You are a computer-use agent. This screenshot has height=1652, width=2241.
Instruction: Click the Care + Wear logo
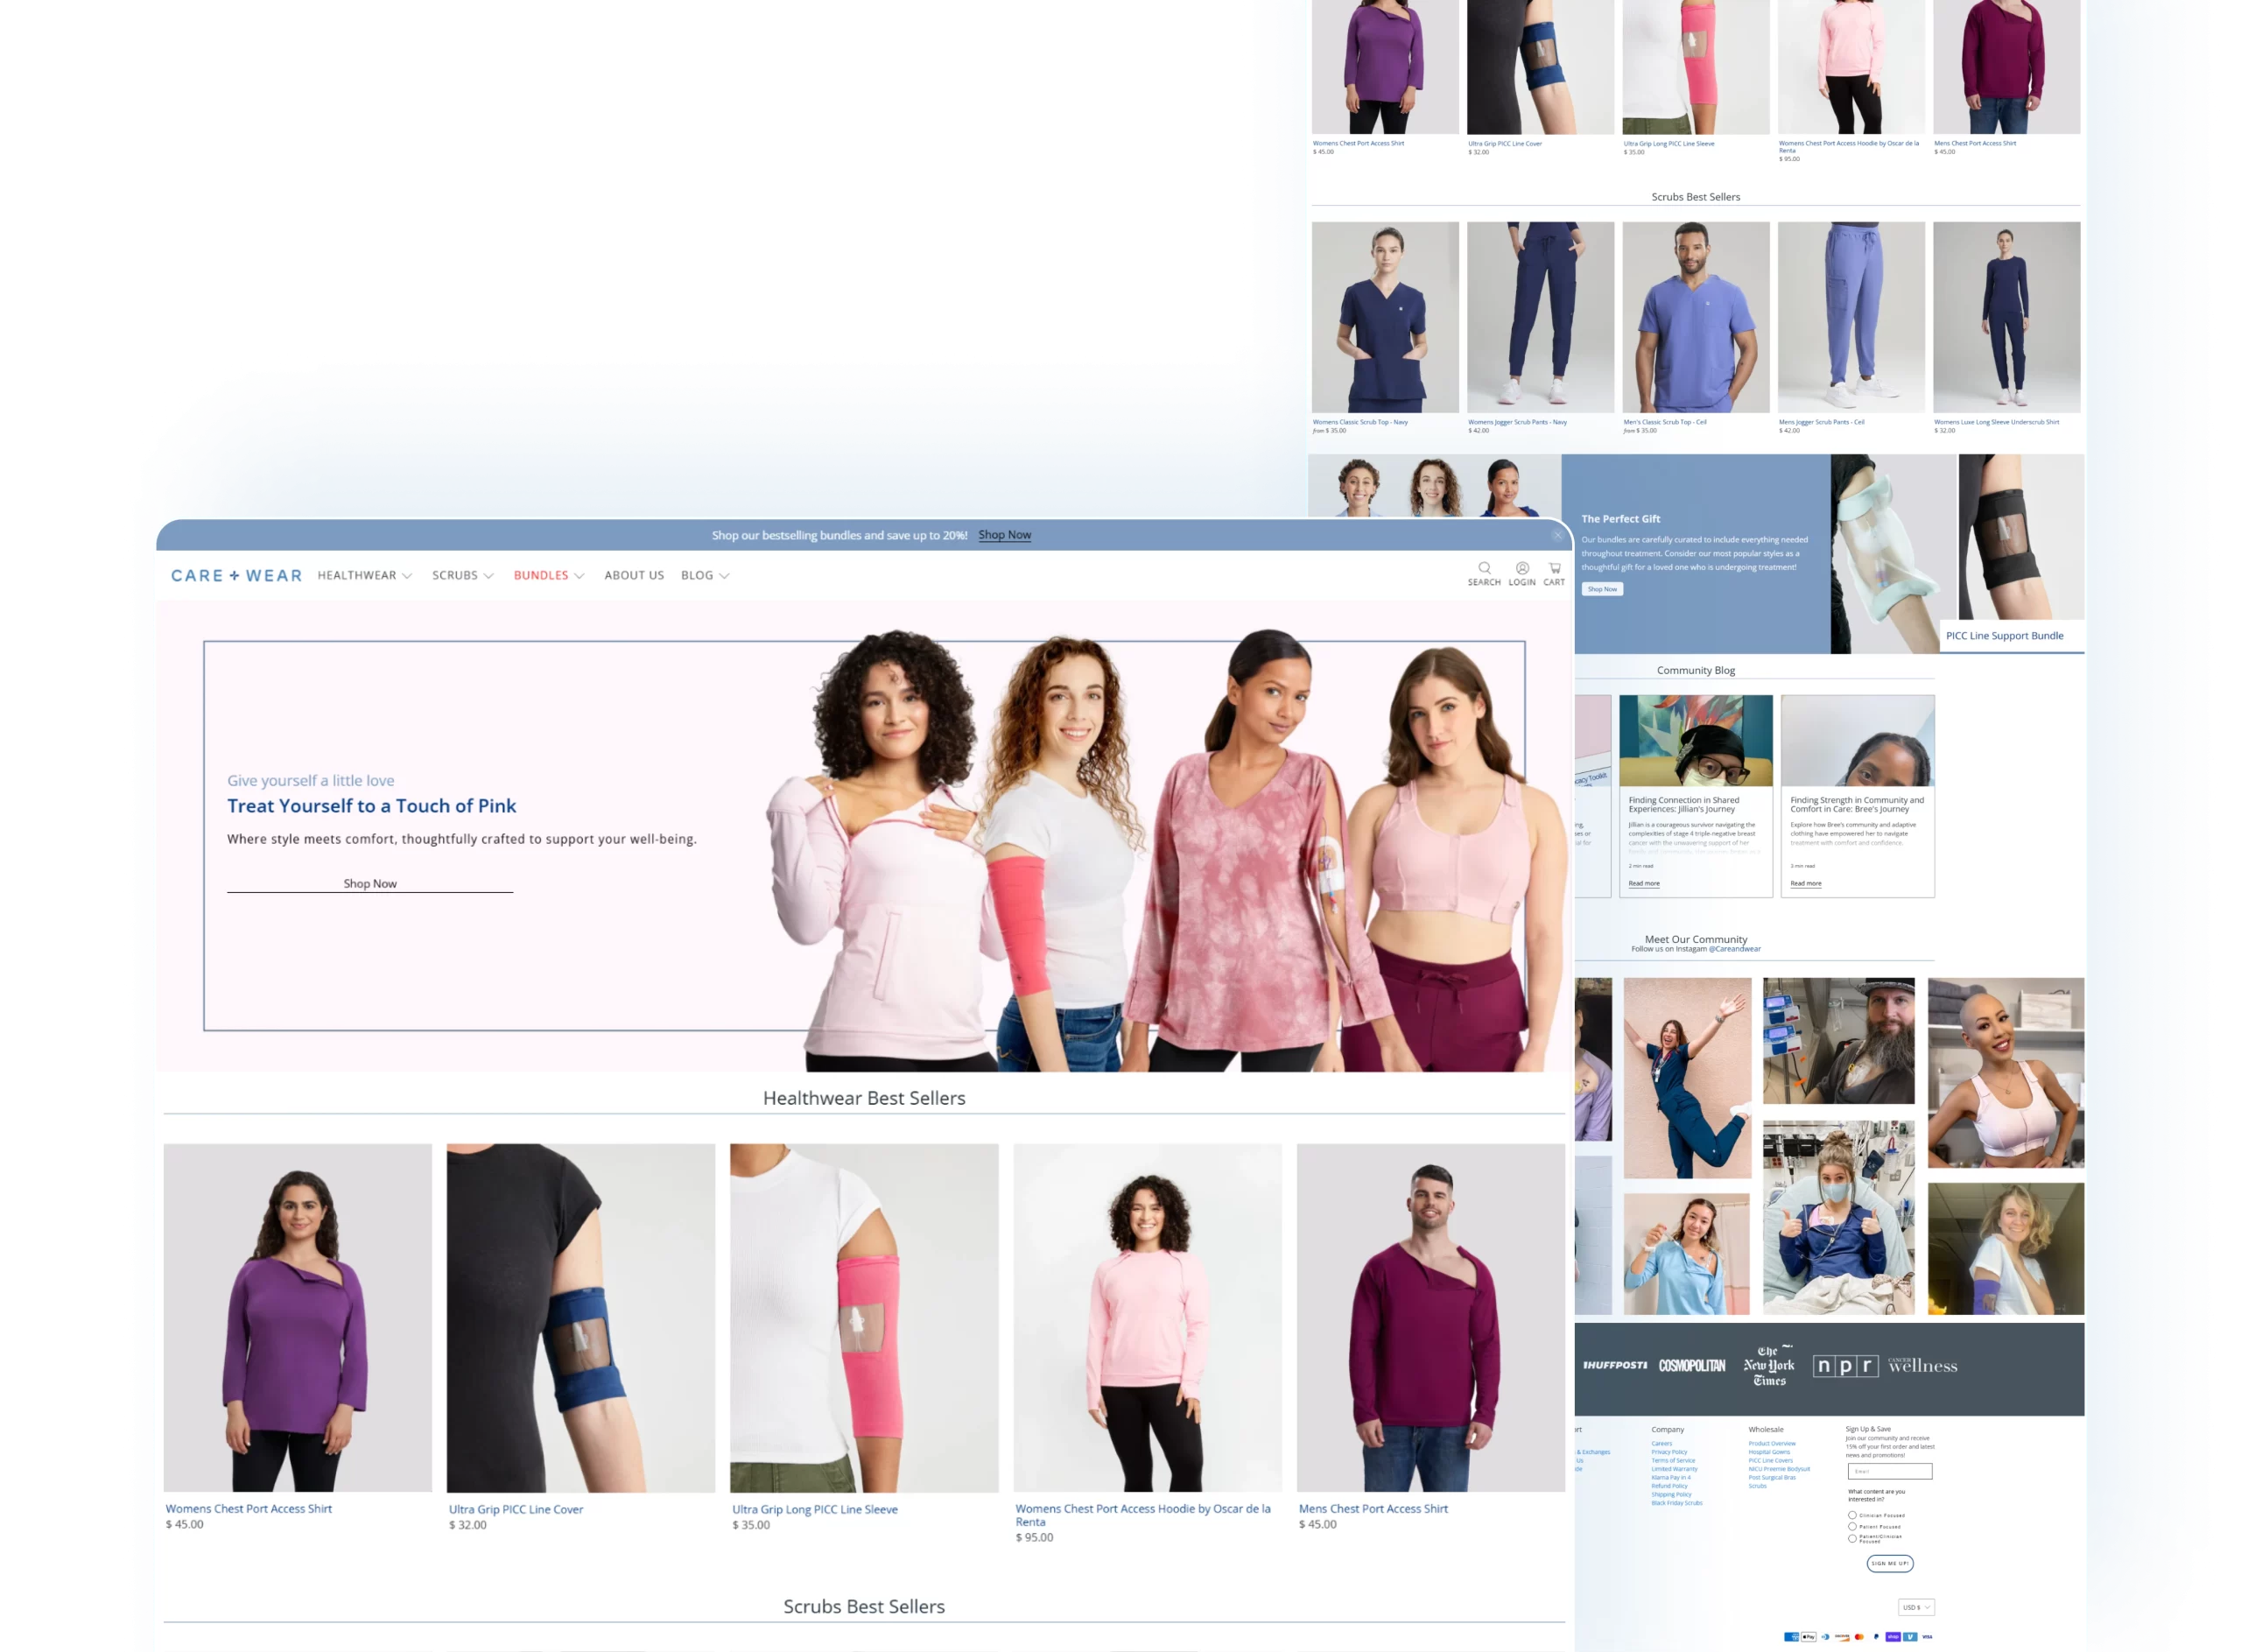[236, 576]
